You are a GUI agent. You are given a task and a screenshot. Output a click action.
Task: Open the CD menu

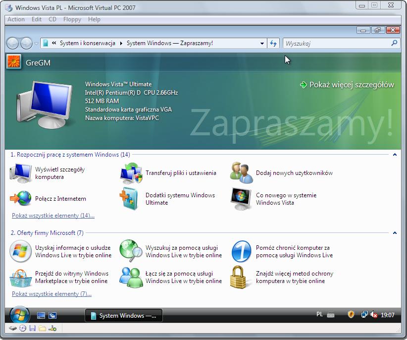point(52,19)
